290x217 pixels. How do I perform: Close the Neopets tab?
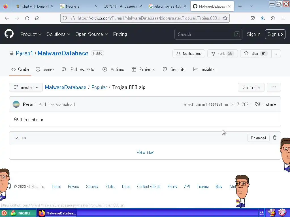pos(96,6)
